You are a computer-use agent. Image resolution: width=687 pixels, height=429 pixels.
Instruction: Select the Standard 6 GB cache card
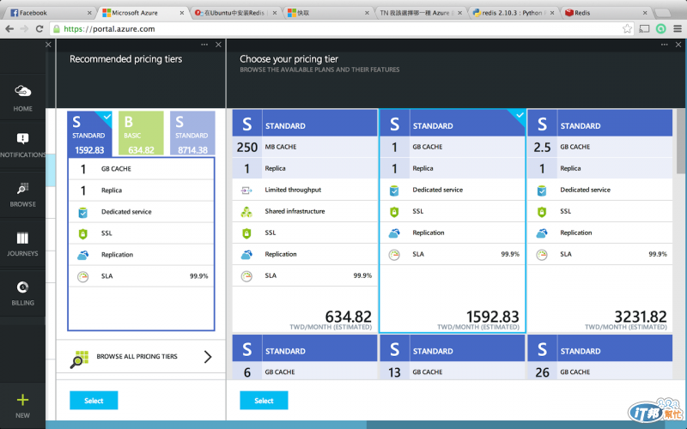[x=305, y=357]
